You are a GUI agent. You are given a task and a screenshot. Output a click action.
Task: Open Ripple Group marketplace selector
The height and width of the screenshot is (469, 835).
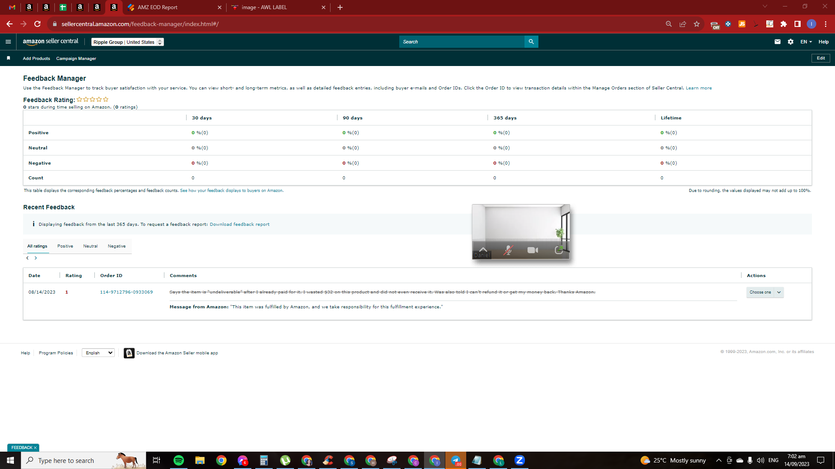[x=127, y=42]
